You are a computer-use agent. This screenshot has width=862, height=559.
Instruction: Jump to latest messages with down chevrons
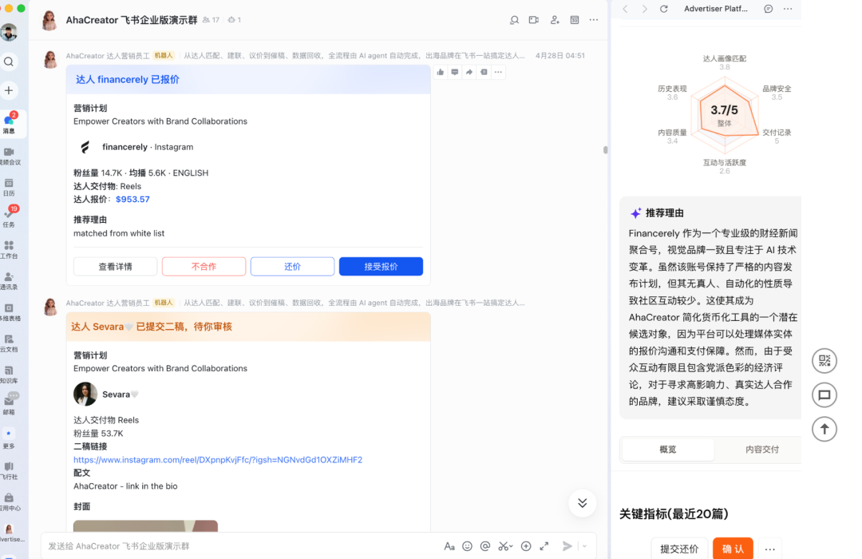pyautogui.click(x=582, y=503)
